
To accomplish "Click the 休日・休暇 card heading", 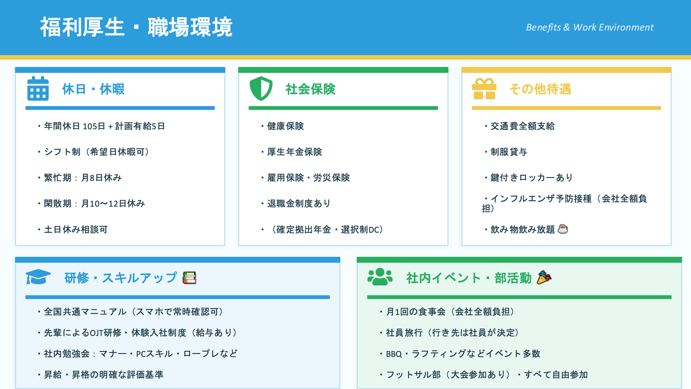I will 94,89.
